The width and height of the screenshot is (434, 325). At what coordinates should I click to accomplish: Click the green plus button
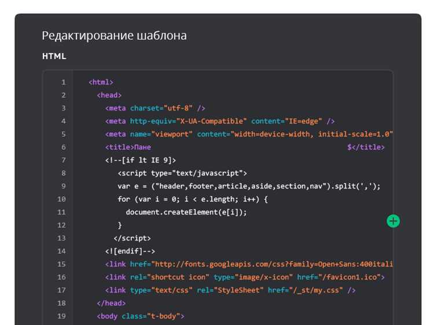(393, 221)
